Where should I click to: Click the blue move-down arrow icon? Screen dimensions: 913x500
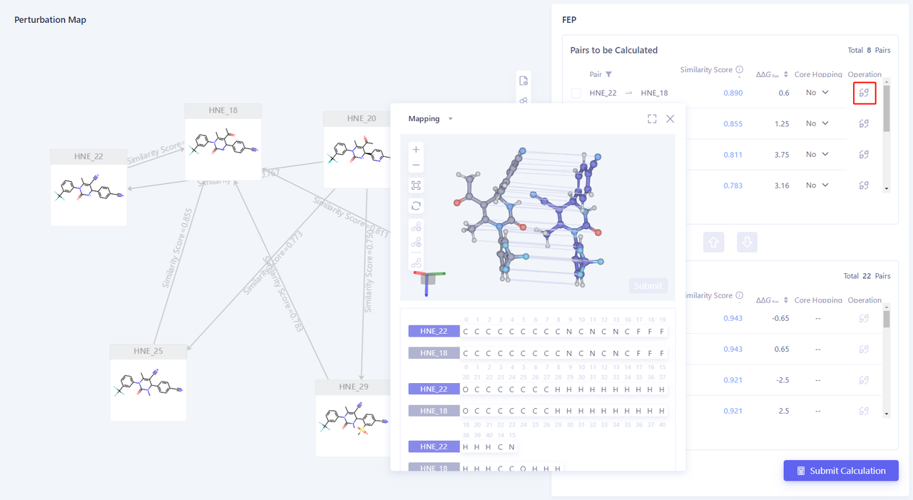tap(747, 242)
